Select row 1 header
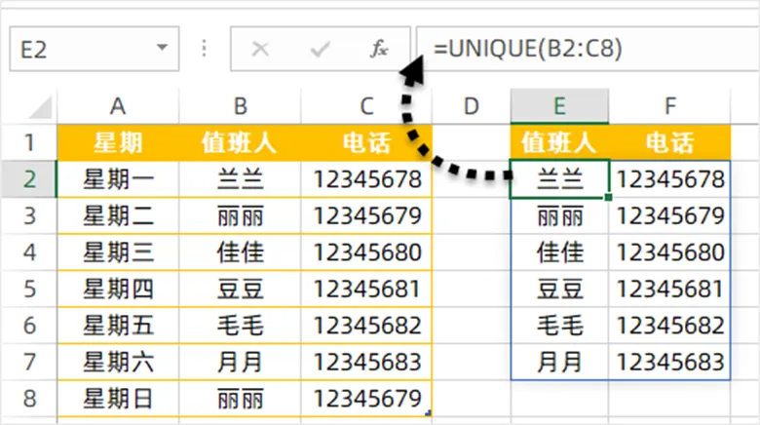Image resolution: width=760 pixels, height=425 pixels. tap(28, 143)
